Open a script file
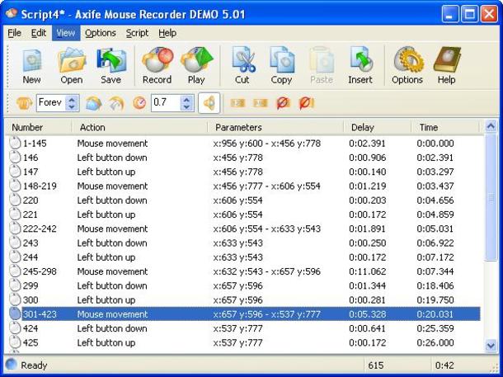Viewport: 503px width, 377px height. pos(72,67)
